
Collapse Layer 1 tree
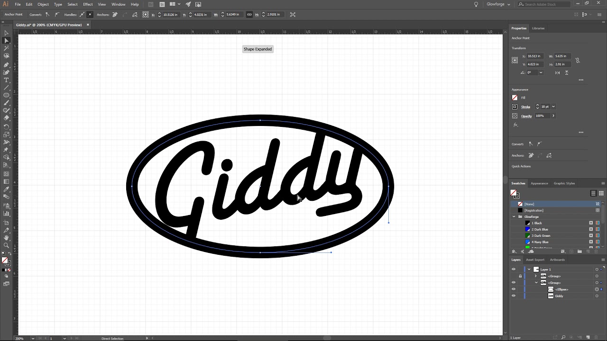tap(529, 269)
